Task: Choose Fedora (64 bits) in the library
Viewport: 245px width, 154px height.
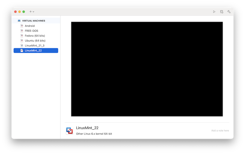Action: [x=35, y=36]
